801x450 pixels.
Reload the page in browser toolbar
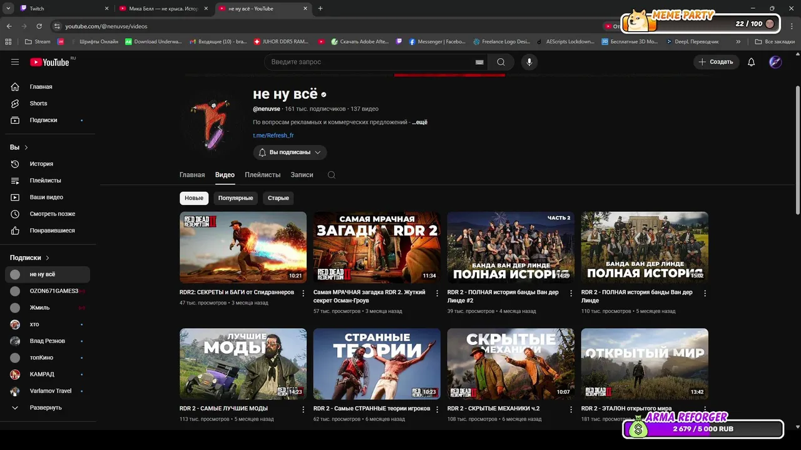39,26
